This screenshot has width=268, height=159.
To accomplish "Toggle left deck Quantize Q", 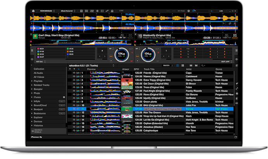I will point(132,53).
